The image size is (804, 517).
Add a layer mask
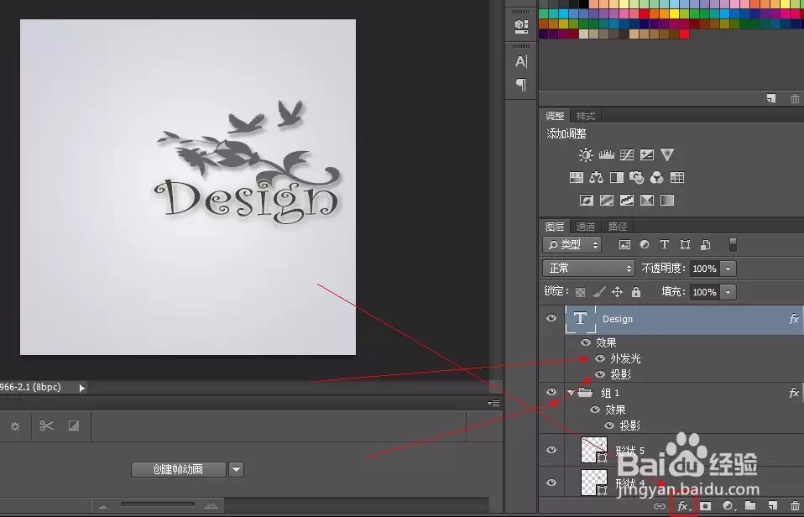[706, 506]
